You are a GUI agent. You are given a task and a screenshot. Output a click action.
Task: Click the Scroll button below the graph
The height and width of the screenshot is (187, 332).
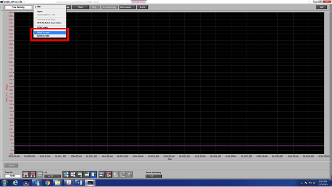[x=11, y=166]
